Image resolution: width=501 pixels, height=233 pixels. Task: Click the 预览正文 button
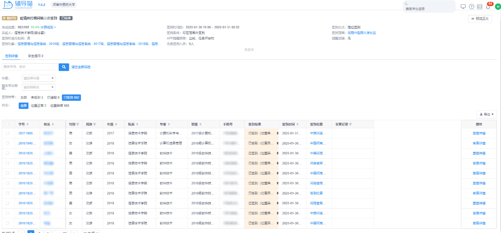pyautogui.click(x=480, y=18)
